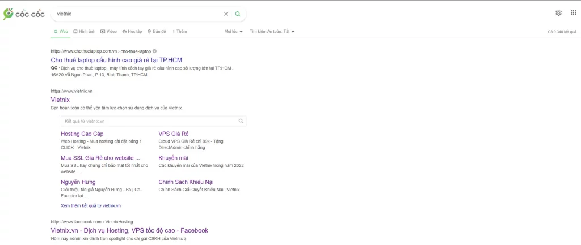Expand the Thêm menu
Screen dimensions: 581x245
click(x=180, y=32)
